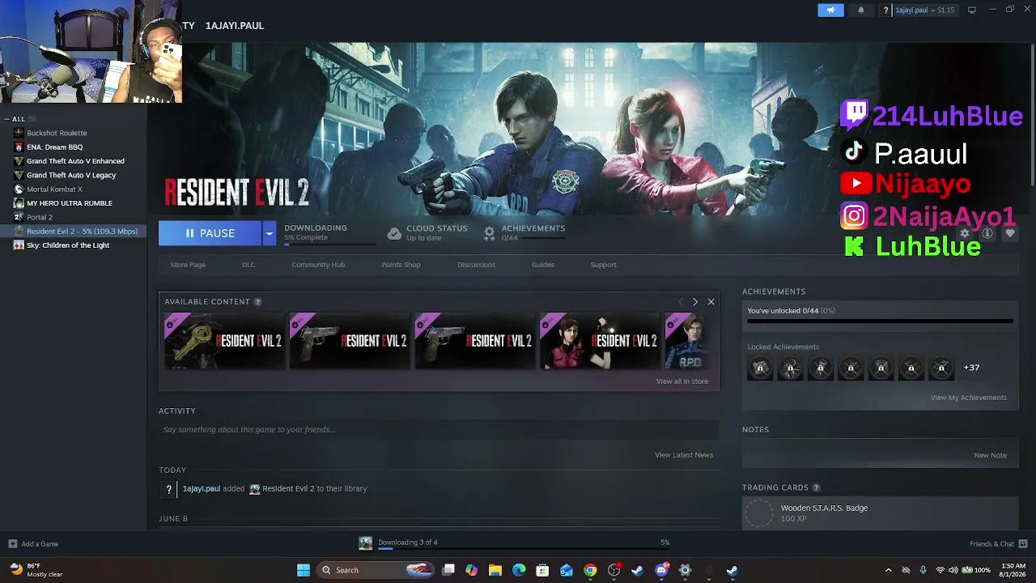Screen dimensions: 1036x583
Task: Click the Portal 2 game icon
Action: pyautogui.click(x=19, y=217)
